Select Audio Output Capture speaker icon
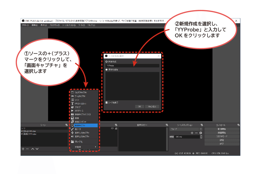The width and height of the screenshot is (261, 174). (x=72, y=136)
